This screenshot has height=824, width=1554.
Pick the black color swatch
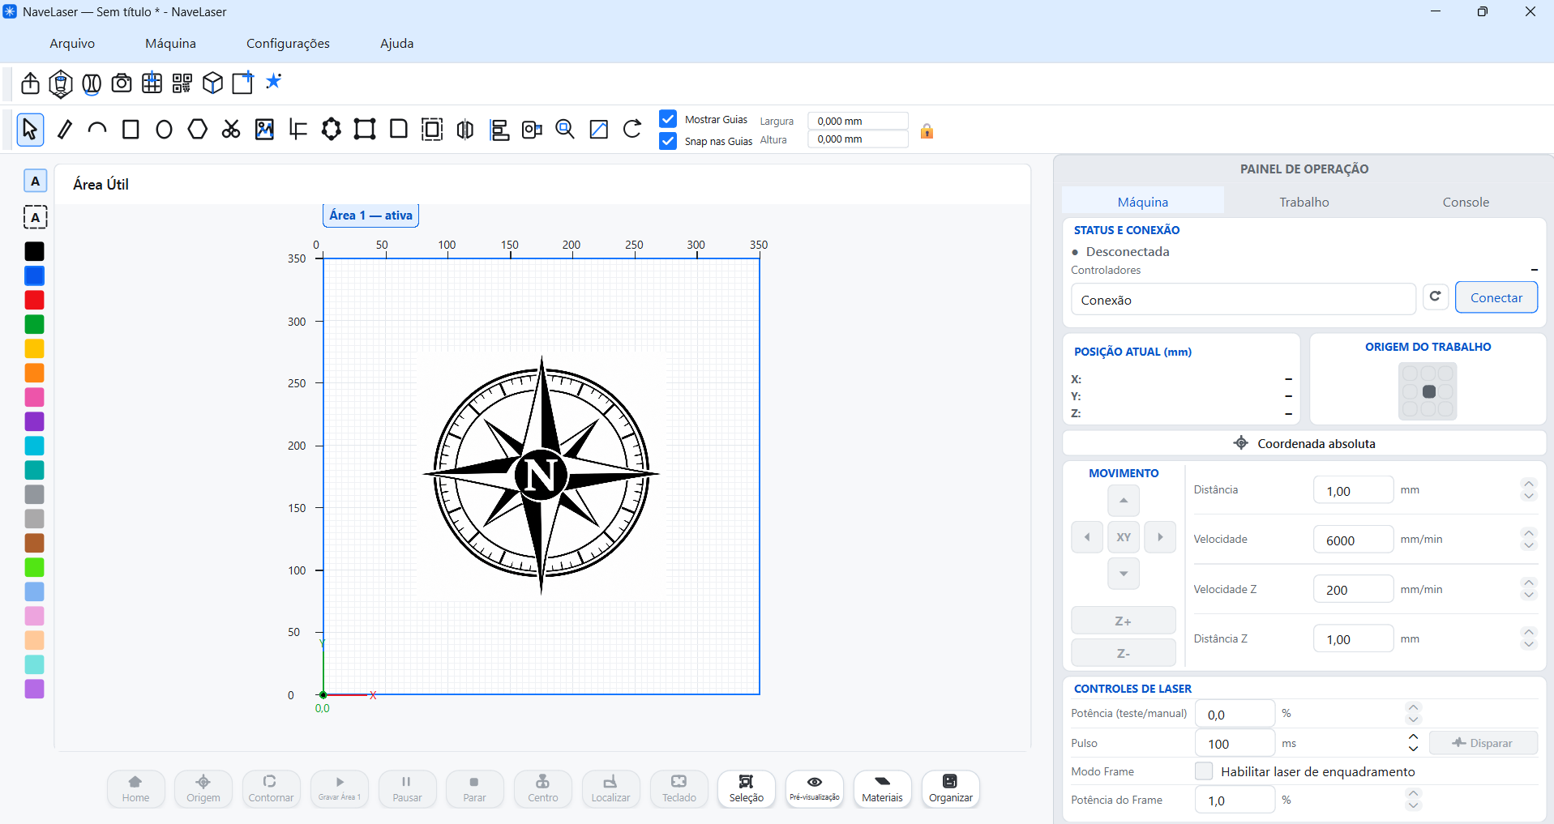point(34,251)
